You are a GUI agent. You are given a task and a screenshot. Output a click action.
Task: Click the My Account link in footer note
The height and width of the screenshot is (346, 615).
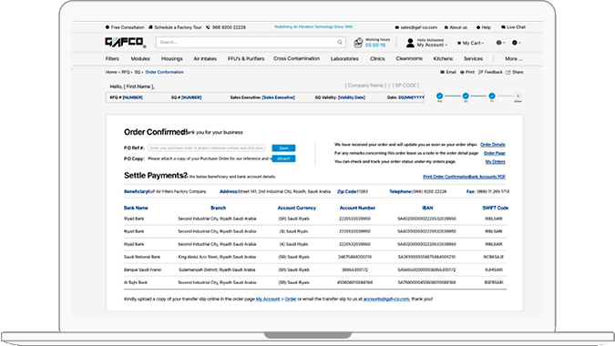268,299
